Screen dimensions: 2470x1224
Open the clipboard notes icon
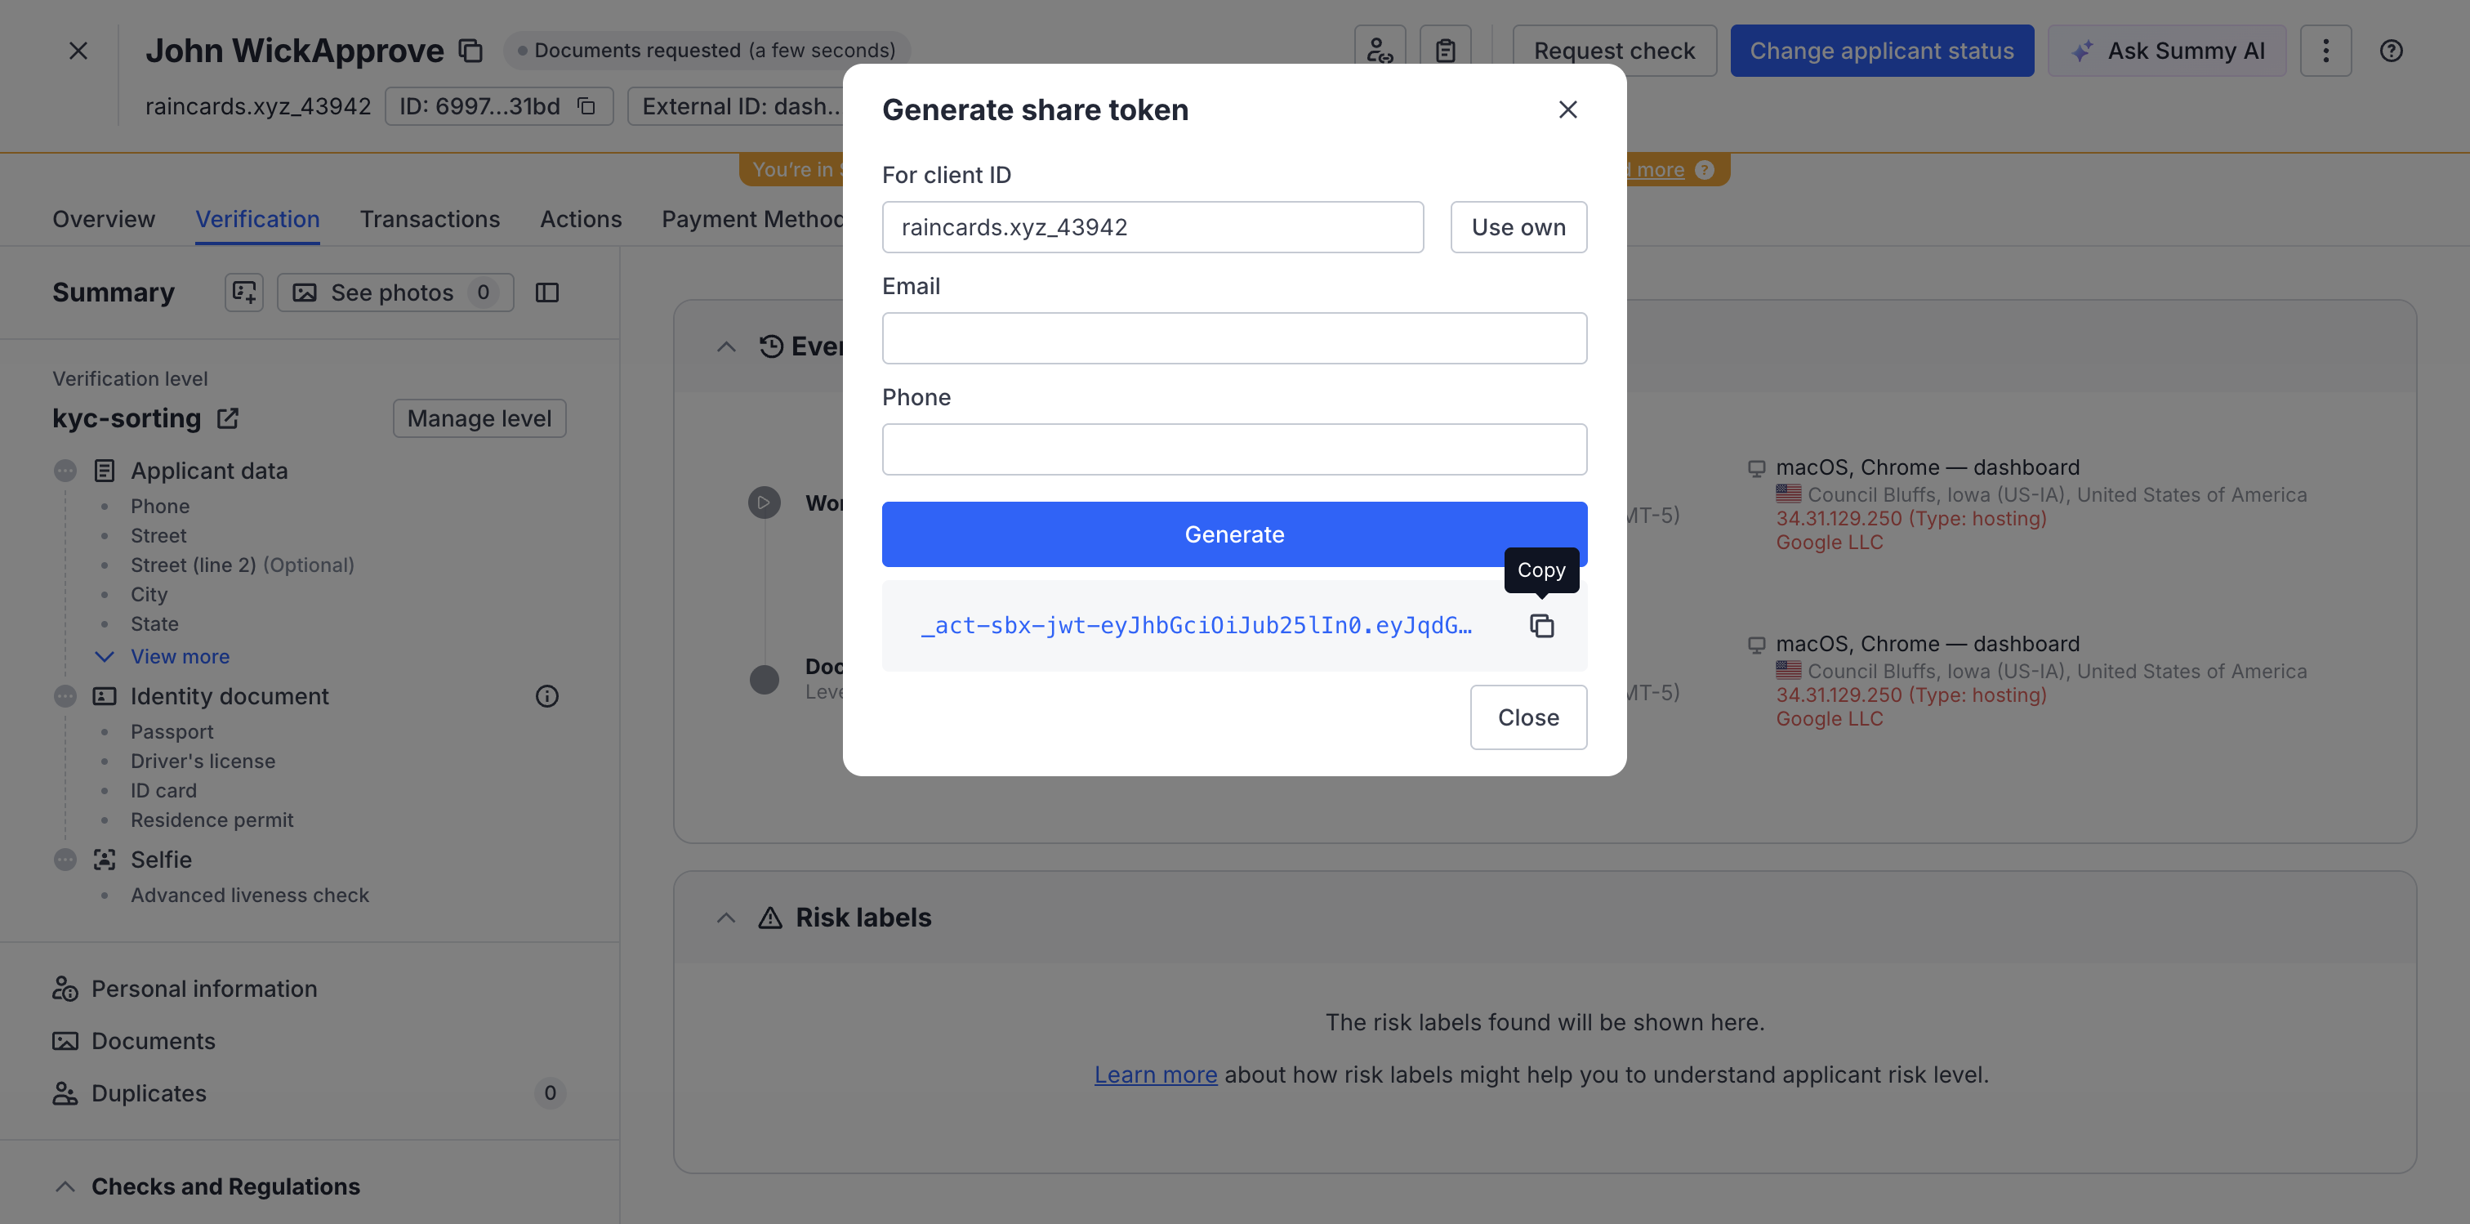pyautogui.click(x=1444, y=51)
